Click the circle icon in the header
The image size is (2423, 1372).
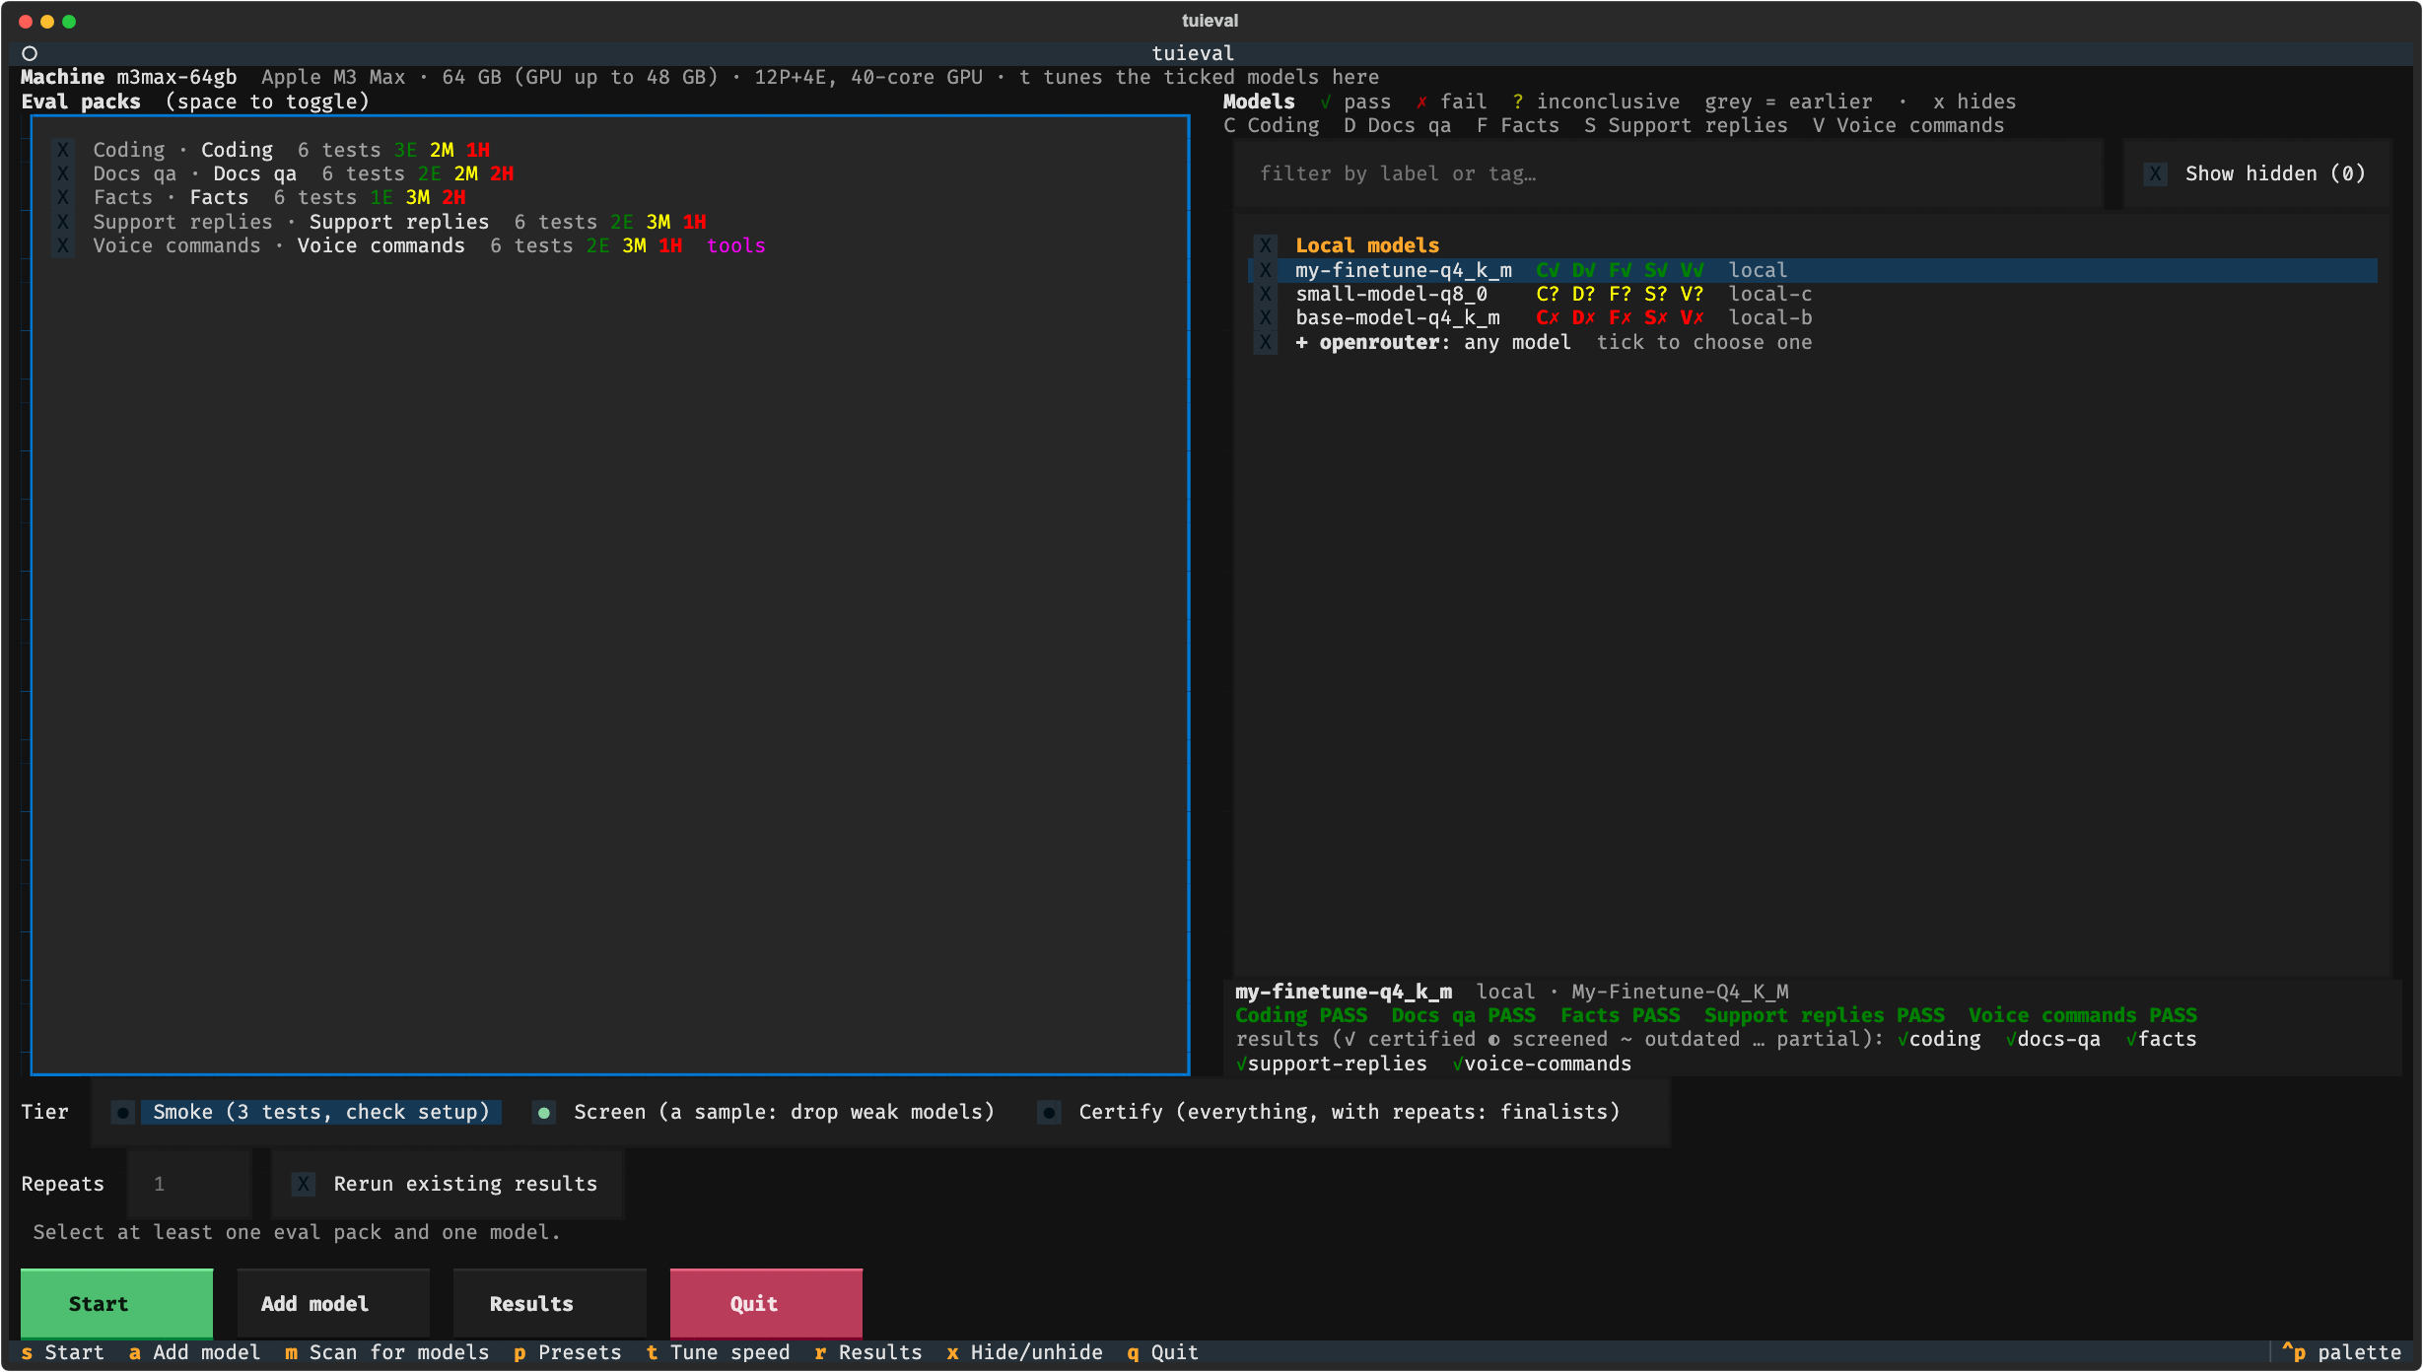[x=30, y=53]
